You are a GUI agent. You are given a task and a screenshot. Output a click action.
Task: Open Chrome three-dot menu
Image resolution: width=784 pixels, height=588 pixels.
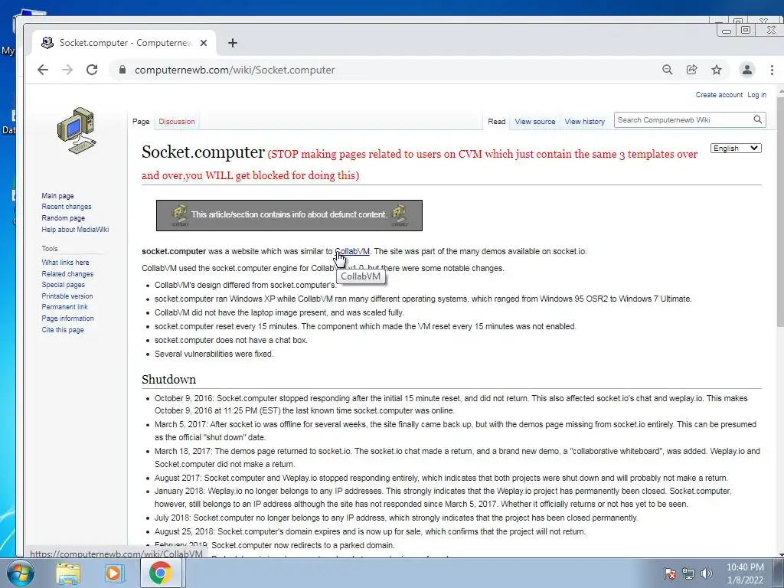(x=772, y=70)
